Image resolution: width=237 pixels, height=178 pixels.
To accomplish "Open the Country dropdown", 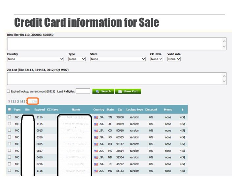I will click(x=35, y=59).
